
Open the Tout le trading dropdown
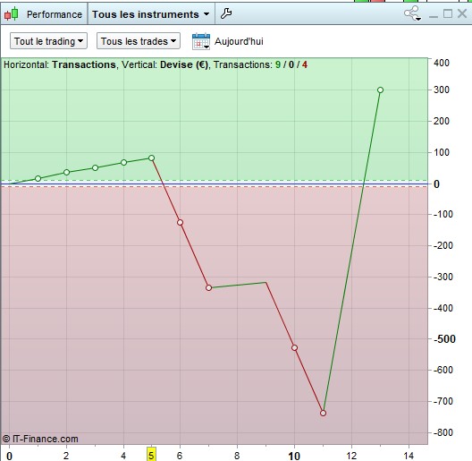[x=48, y=41]
